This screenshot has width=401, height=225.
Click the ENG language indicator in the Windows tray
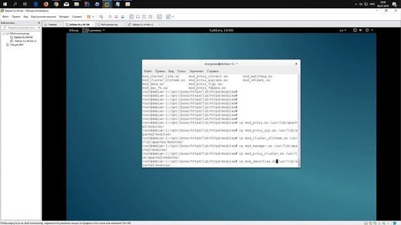click(x=372, y=4)
